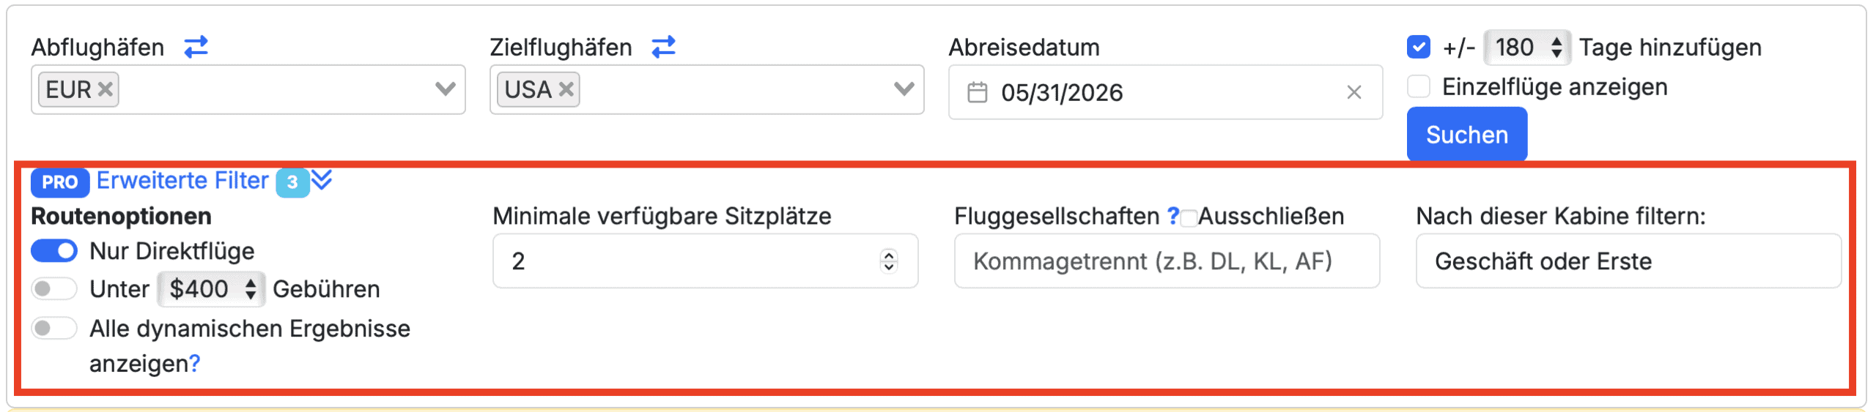Clear the departure date field
The width and height of the screenshot is (1876, 412).
point(1354,92)
